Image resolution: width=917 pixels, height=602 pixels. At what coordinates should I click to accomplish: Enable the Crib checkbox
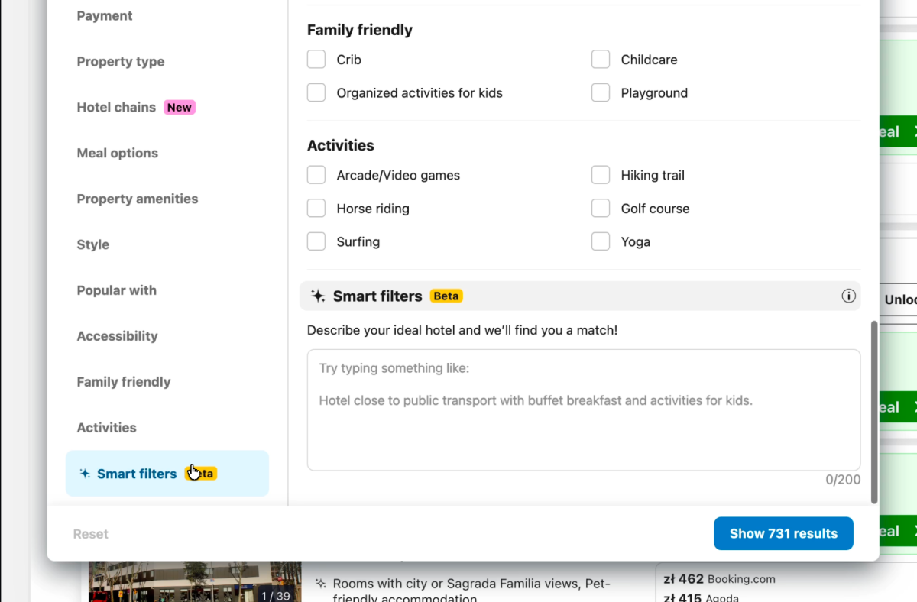pos(316,60)
